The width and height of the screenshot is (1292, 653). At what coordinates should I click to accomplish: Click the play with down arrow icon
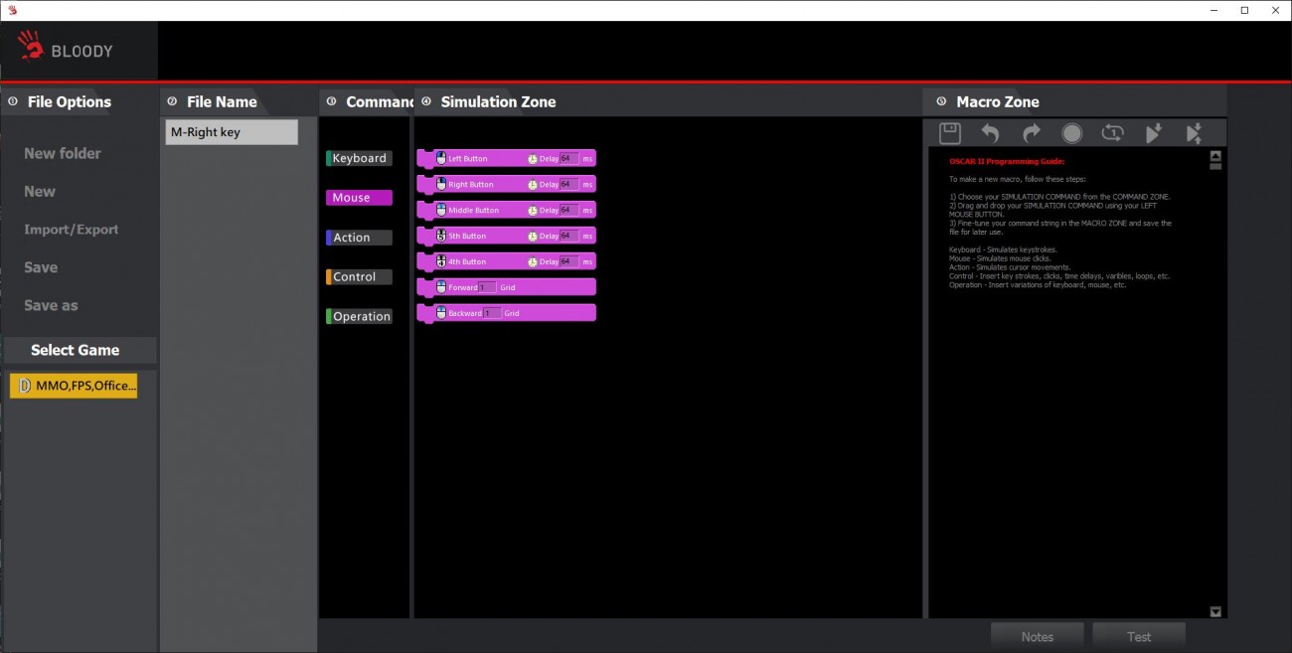1153,133
